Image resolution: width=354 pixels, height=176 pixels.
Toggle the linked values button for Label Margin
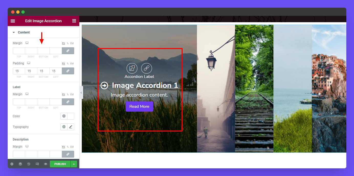click(68, 102)
